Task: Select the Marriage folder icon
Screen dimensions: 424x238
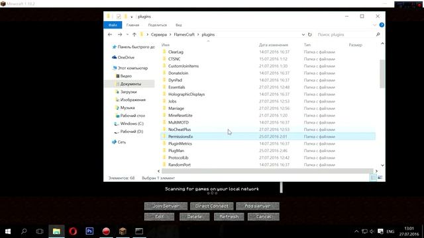Action: [x=164, y=108]
